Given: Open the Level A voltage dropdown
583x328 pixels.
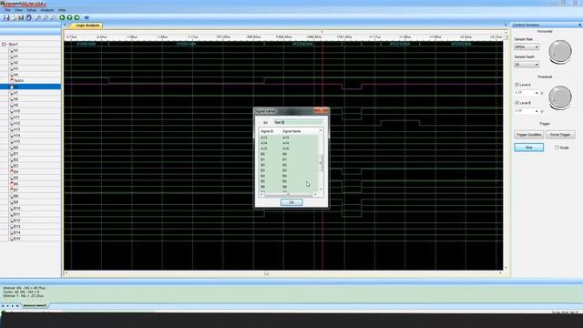Looking at the screenshot, I should [x=537, y=93].
